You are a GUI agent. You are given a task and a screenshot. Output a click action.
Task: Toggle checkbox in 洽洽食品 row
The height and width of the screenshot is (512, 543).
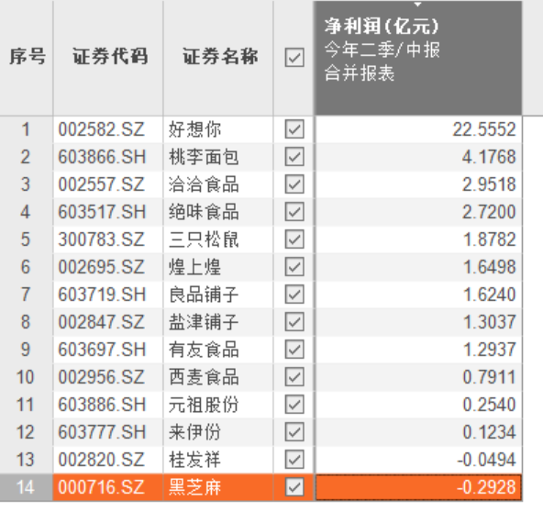click(x=294, y=184)
